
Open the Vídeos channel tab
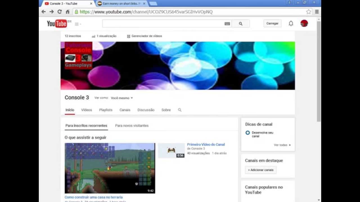[x=87, y=110]
